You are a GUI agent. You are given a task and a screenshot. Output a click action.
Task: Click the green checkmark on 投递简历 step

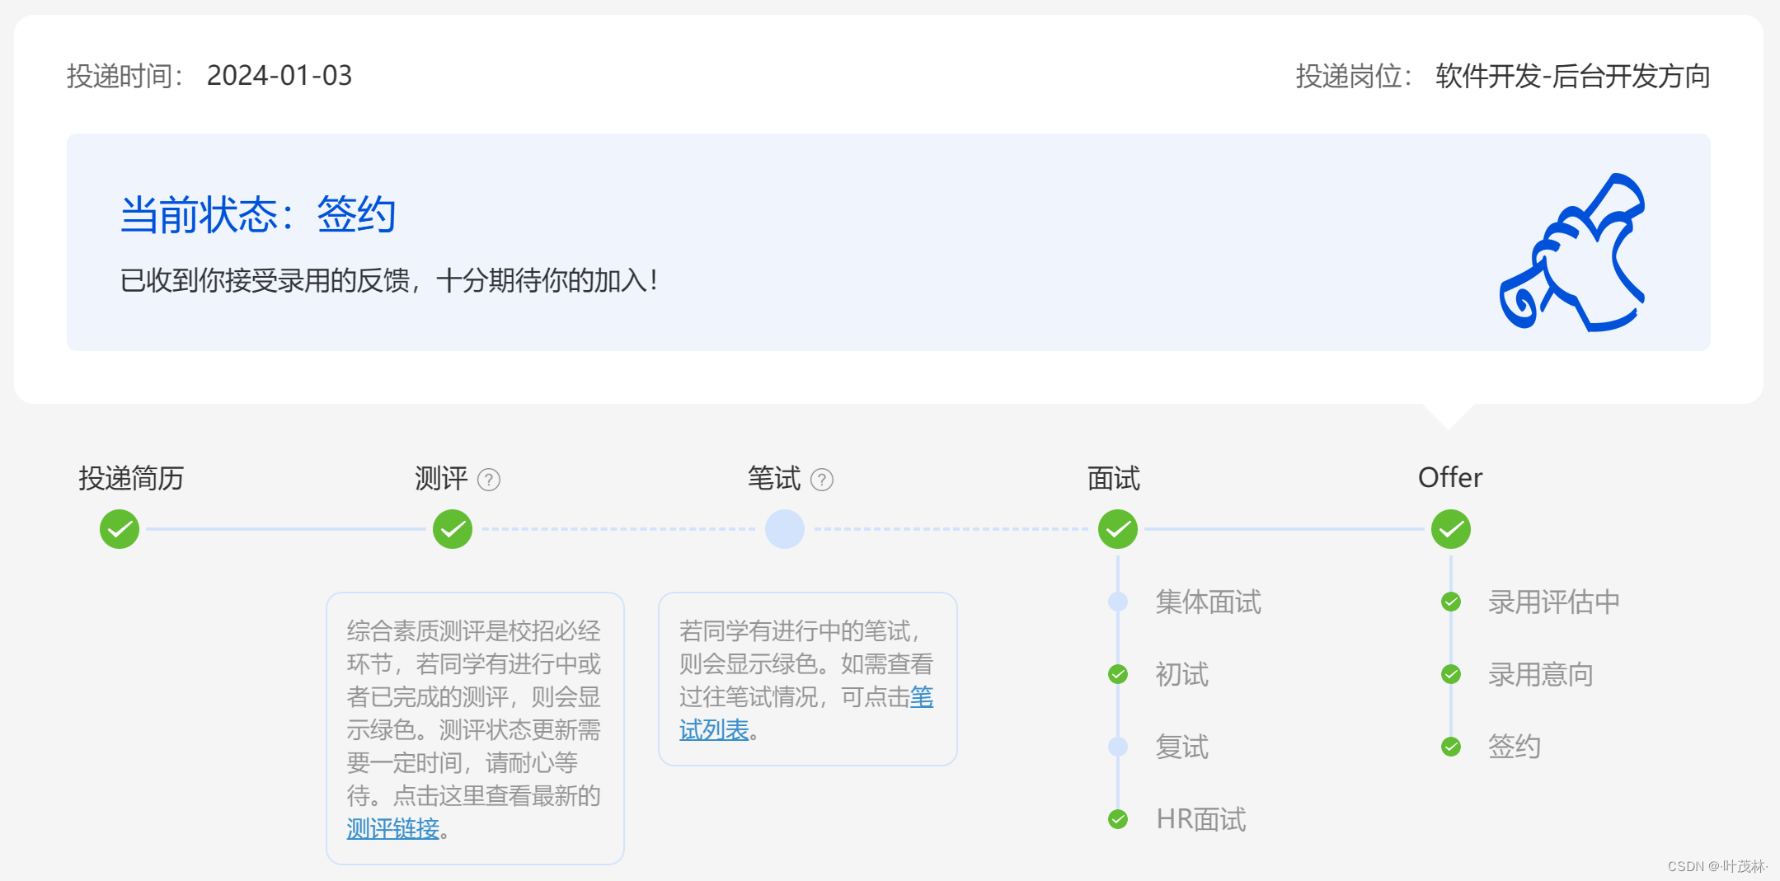click(119, 528)
